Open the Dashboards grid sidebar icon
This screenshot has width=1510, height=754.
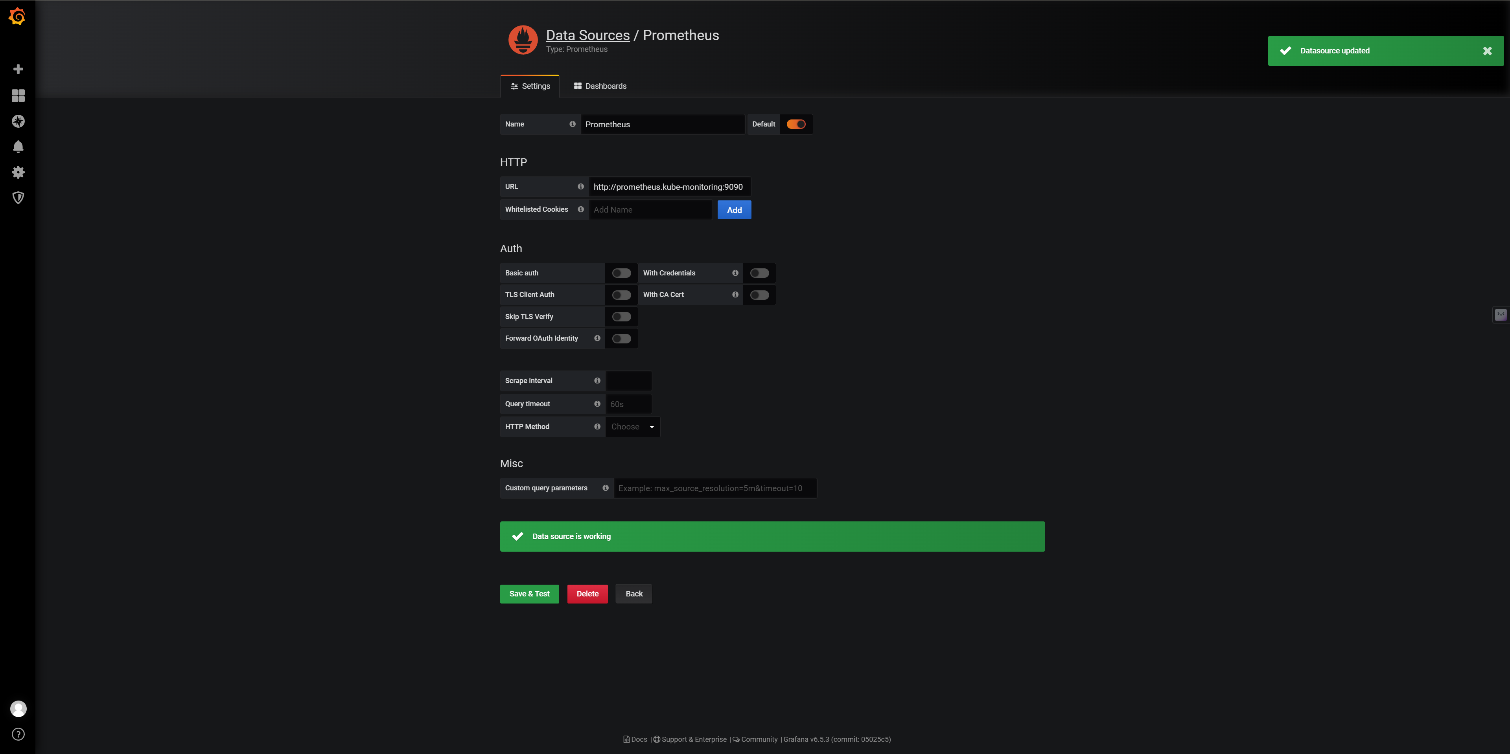tap(18, 95)
